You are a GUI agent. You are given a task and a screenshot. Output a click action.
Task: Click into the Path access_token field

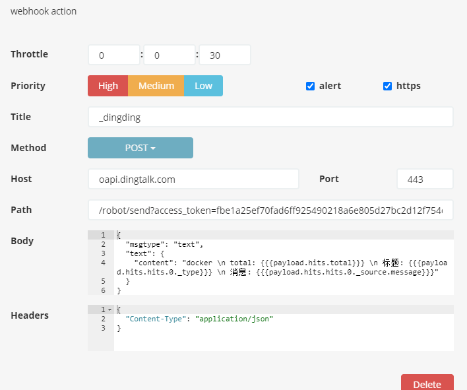(270, 210)
